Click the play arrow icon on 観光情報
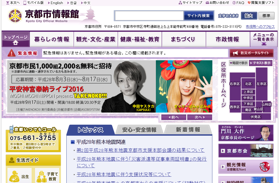279x183 pixels. (x=223, y=167)
